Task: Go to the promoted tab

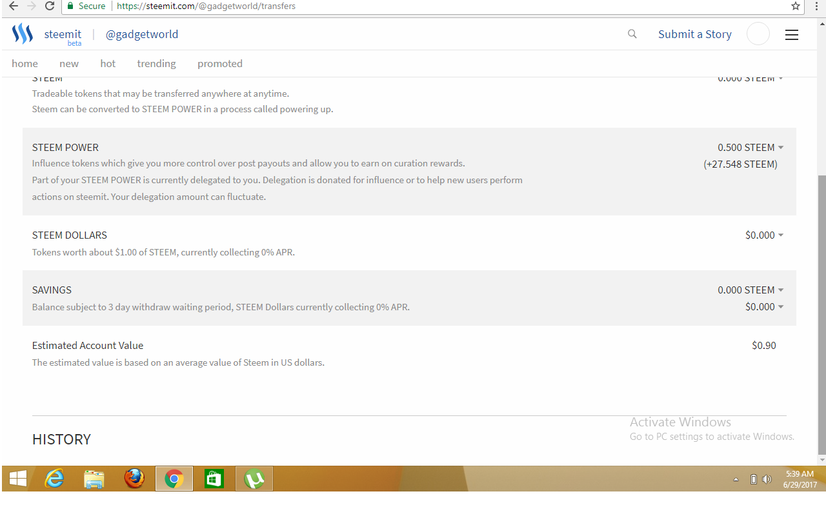Action: coord(220,63)
